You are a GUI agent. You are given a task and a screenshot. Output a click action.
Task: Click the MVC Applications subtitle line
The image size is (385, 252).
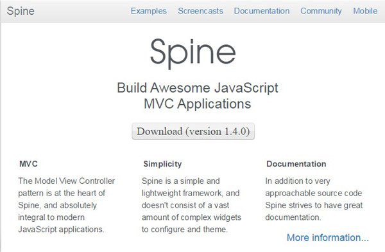point(198,104)
